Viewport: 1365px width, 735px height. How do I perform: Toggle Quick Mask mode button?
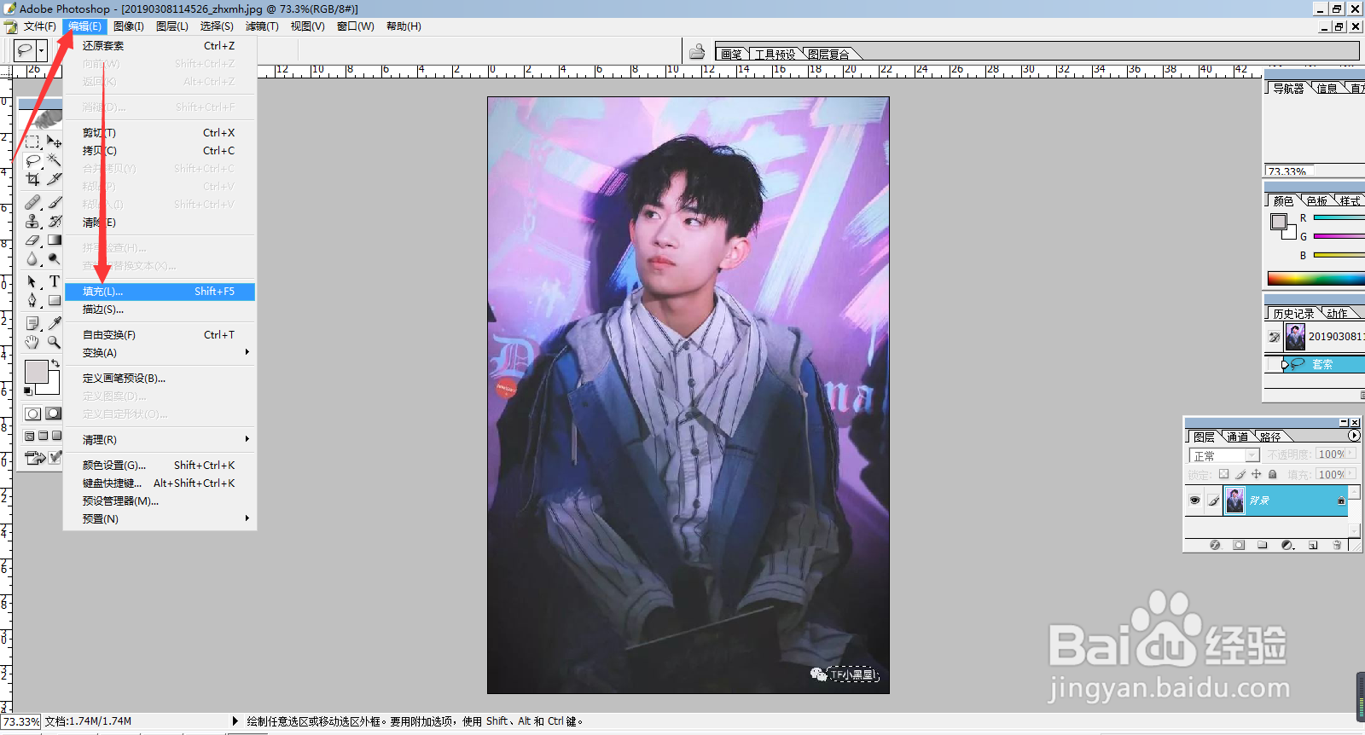[x=53, y=414]
